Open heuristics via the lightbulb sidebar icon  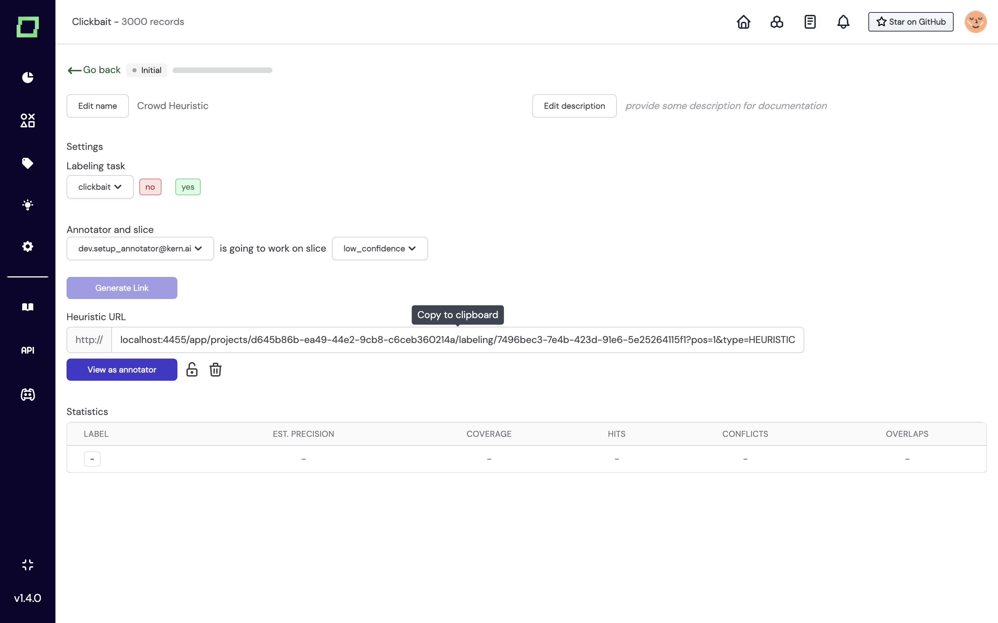tap(28, 205)
